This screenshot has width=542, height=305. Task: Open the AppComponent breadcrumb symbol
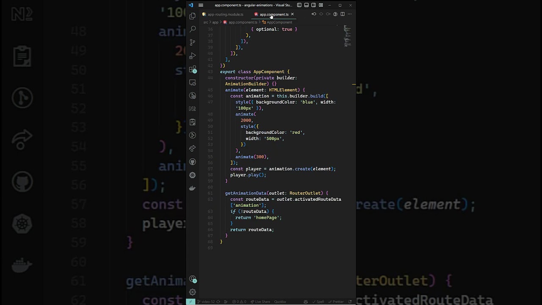[277, 22]
